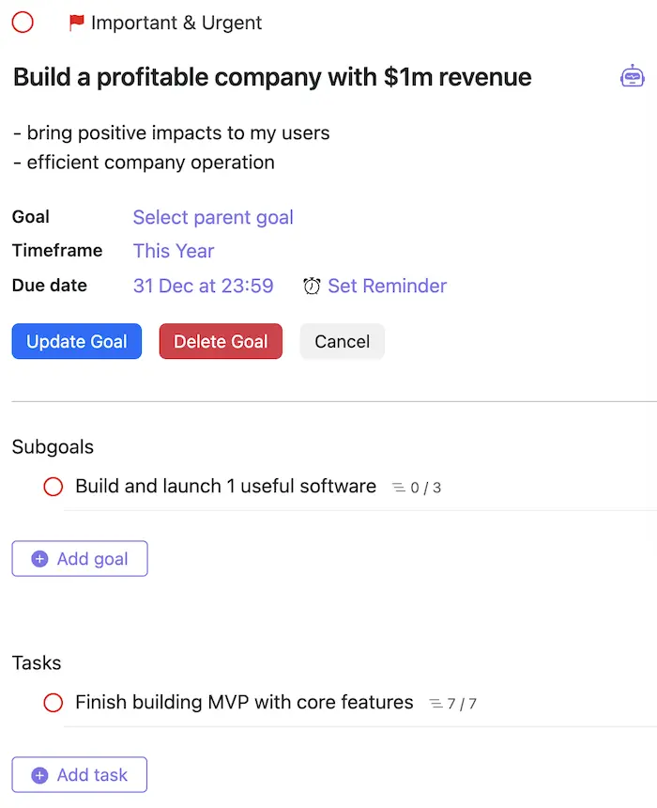
Task: Click the plus icon on Add task button
Action: pyautogui.click(x=38, y=774)
